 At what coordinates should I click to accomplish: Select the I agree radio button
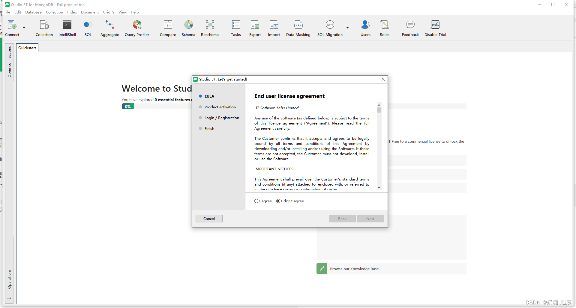coord(256,201)
